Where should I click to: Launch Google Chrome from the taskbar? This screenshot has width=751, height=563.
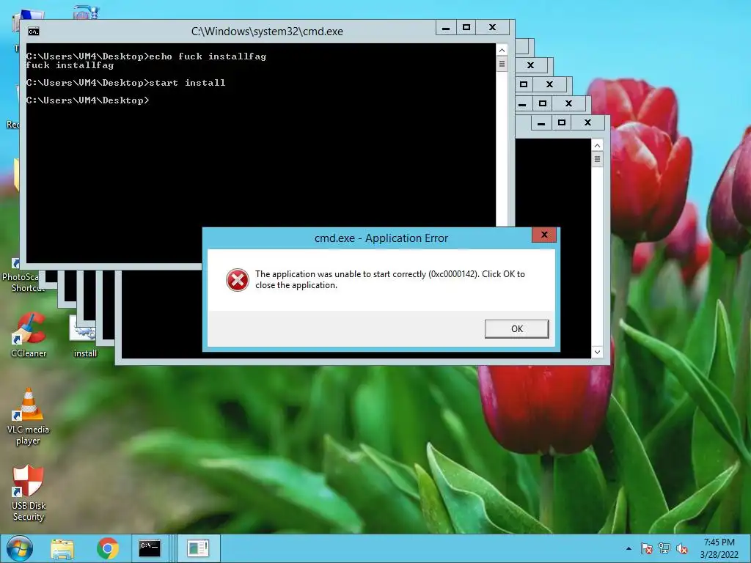click(108, 548)
